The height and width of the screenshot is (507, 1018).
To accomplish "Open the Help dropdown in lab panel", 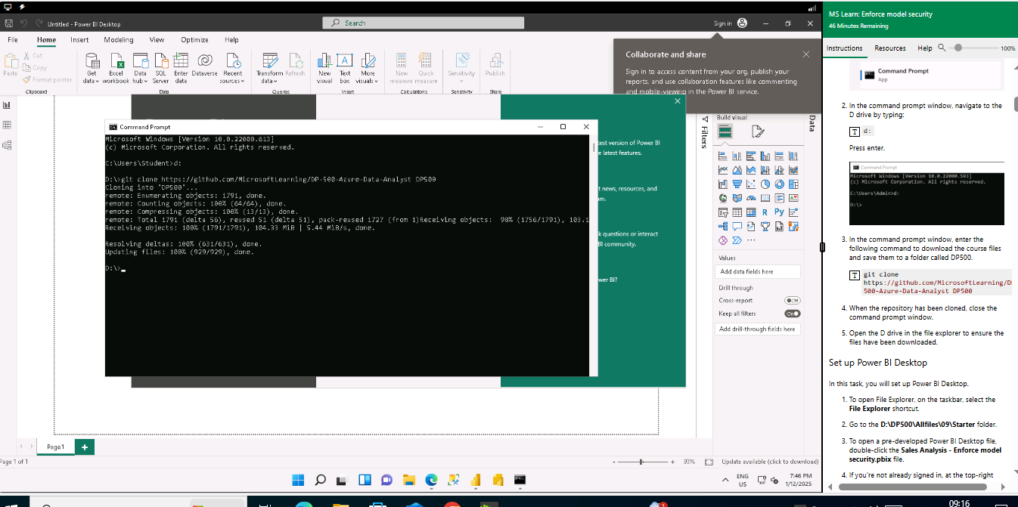I will tap(924, 48).
